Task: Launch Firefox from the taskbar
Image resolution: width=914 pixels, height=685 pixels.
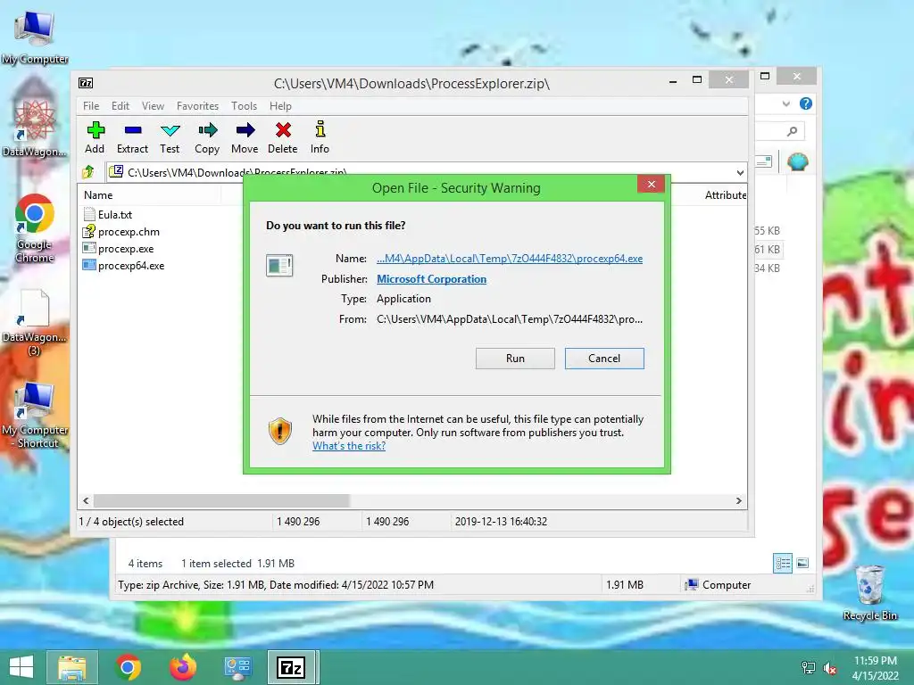Action: pyautogui.click(x=183, y=667)
